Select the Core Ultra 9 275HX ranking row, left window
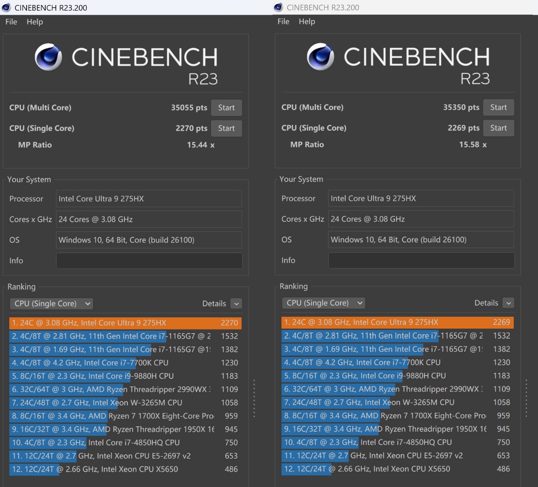 point(125,323)
